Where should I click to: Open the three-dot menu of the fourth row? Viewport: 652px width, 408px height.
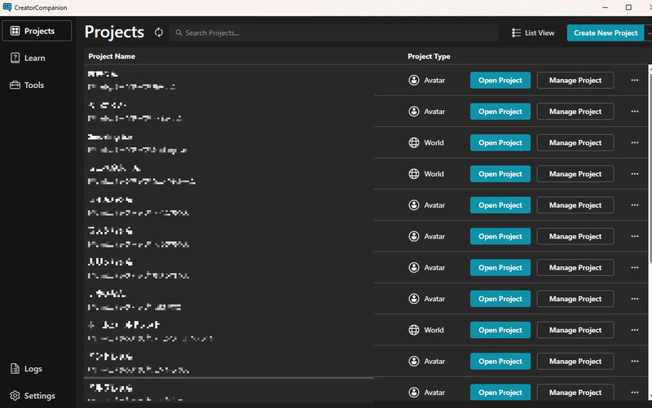point(635,173)
